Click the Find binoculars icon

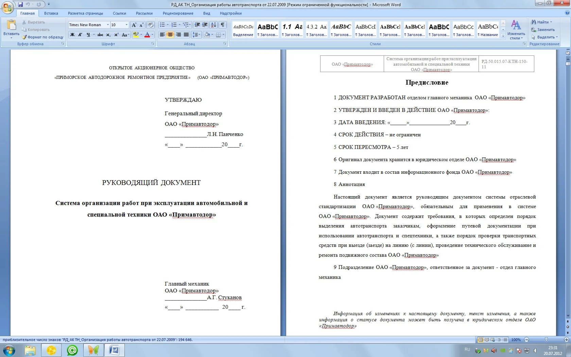[534, 22]
